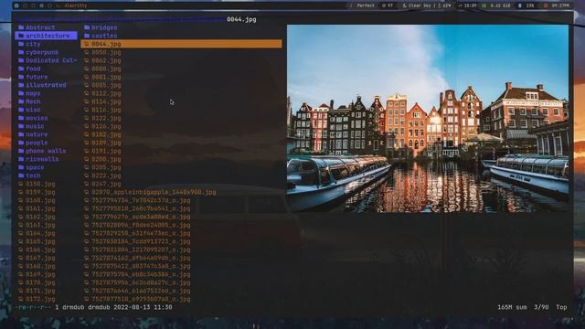Click the first workspace icon in top bar
Viewport: 585px width, 329px height.
(16, 5)
